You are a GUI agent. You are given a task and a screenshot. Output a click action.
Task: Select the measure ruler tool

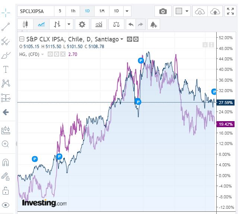[6, 130]
